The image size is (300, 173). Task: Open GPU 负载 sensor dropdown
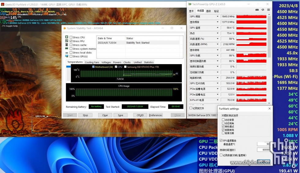click(218, 56)
